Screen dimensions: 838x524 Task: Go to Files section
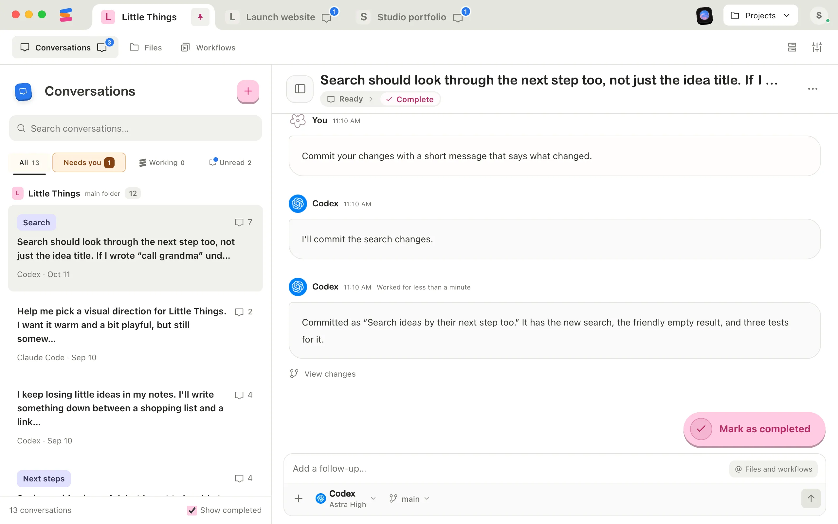146,47
